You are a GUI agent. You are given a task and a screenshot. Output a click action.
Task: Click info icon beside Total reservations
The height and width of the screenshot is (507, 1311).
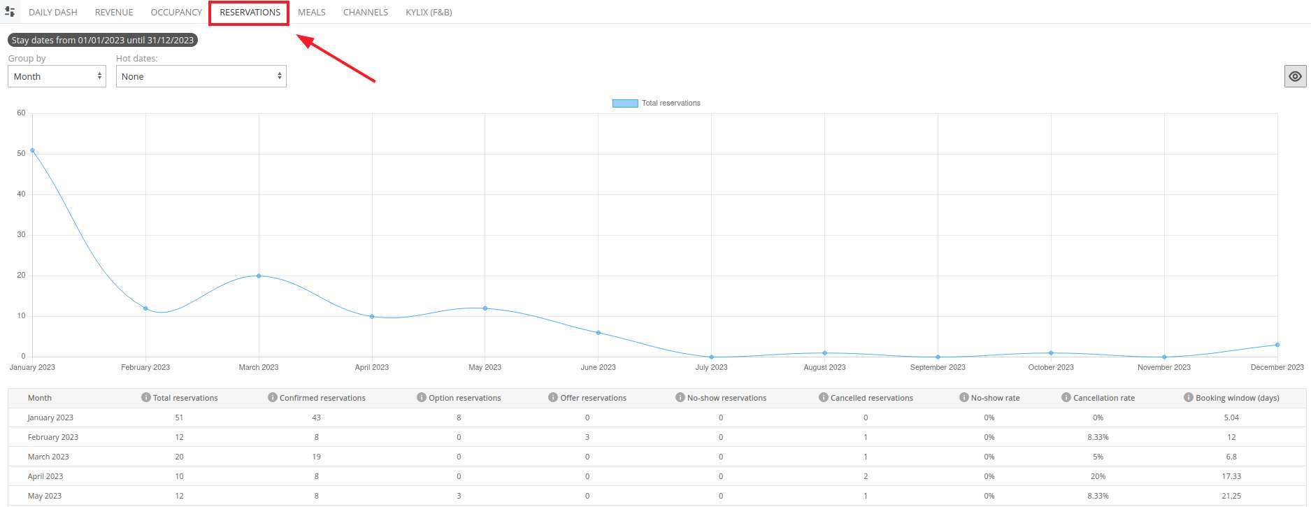pyautogui.click(x=145, y=397)
